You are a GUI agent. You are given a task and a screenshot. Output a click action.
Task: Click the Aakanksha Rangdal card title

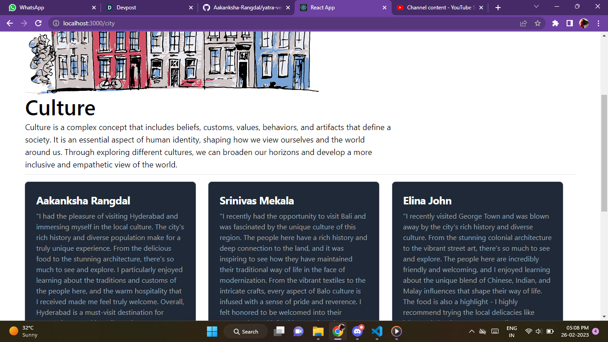click(83, 201)
